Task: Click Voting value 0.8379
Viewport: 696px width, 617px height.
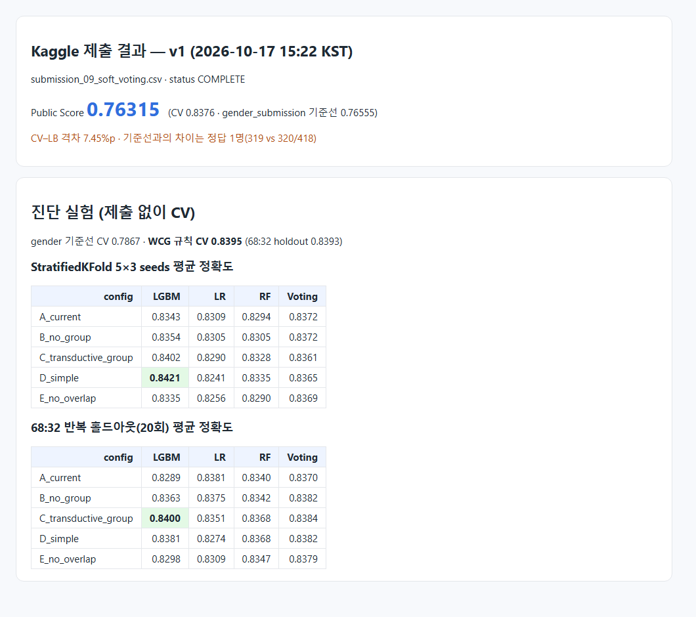Action: pyautogui.click(x=303, y=559)
